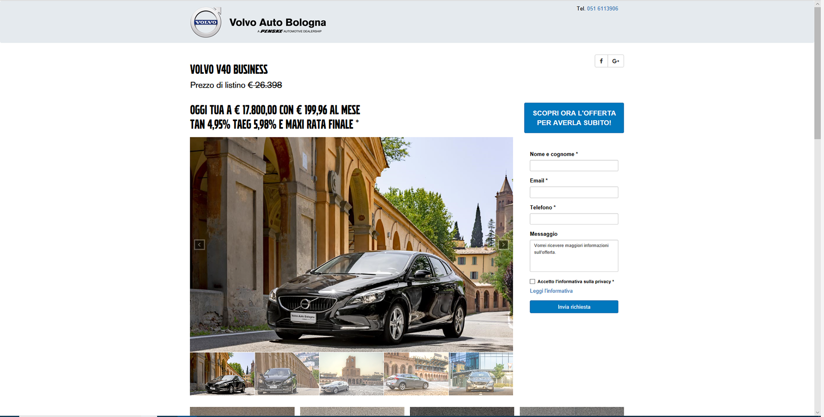The width and height of the screenshot is (824, 417).
Task: Go to next slideshow image arrow
Action: [x=503, y=245]
